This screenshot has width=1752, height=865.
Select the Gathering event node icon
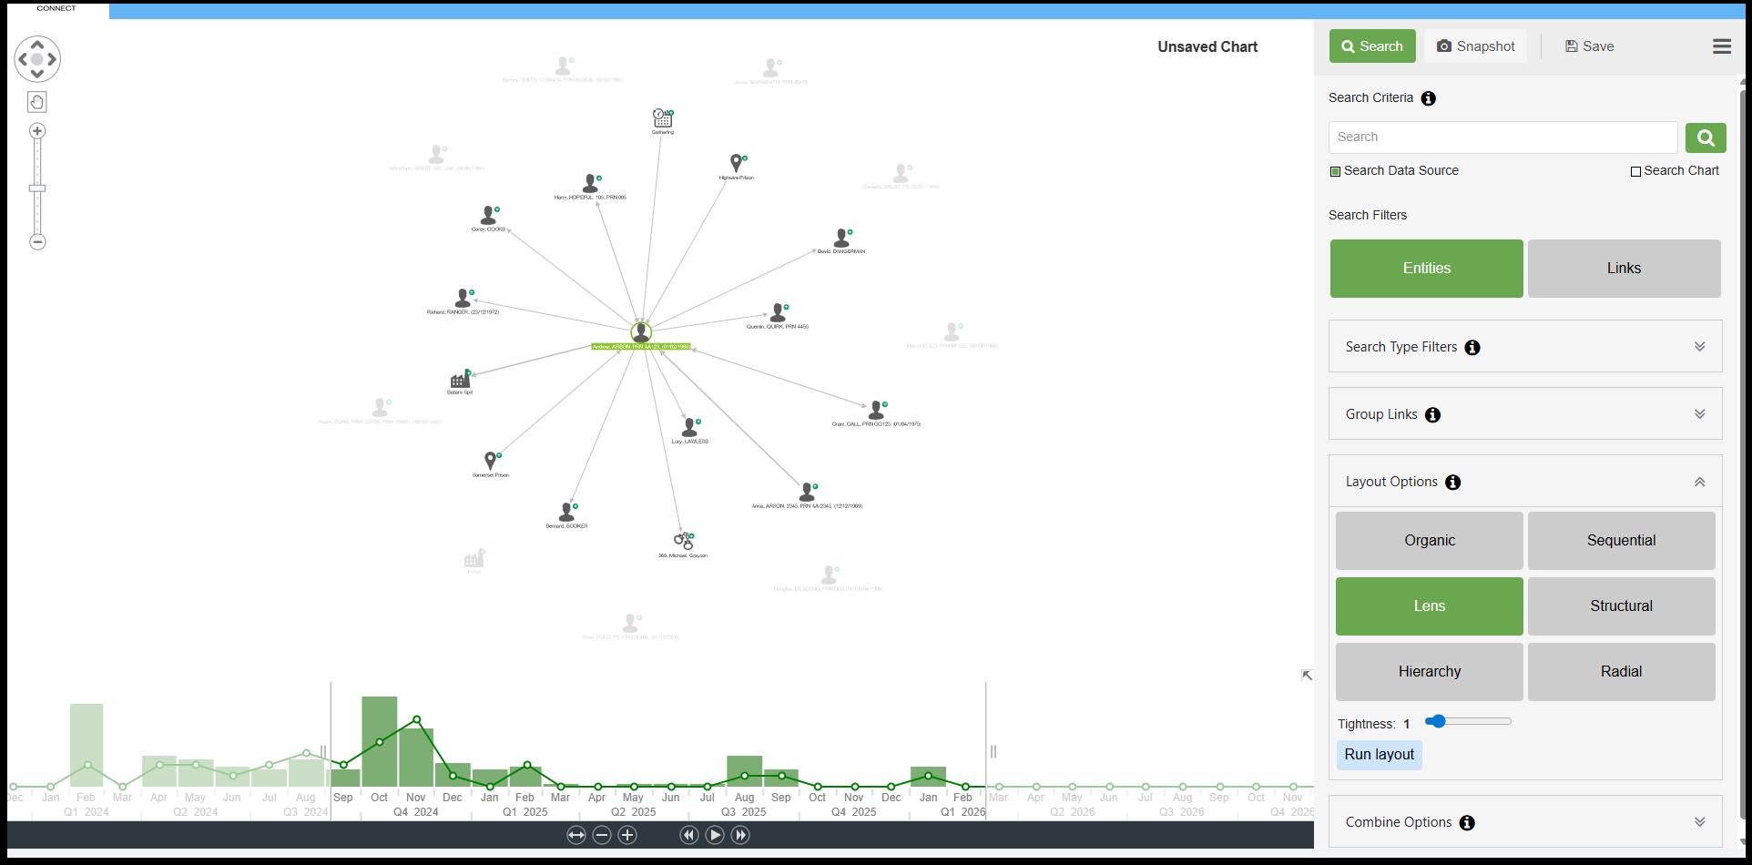point(662,118)
